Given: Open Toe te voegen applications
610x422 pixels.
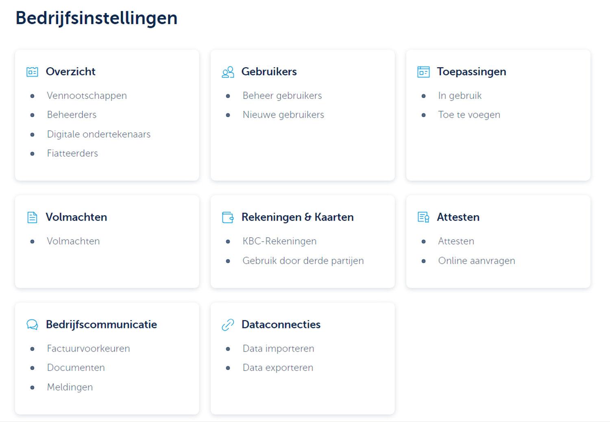Looking at the screenshot, I should 469,115.
